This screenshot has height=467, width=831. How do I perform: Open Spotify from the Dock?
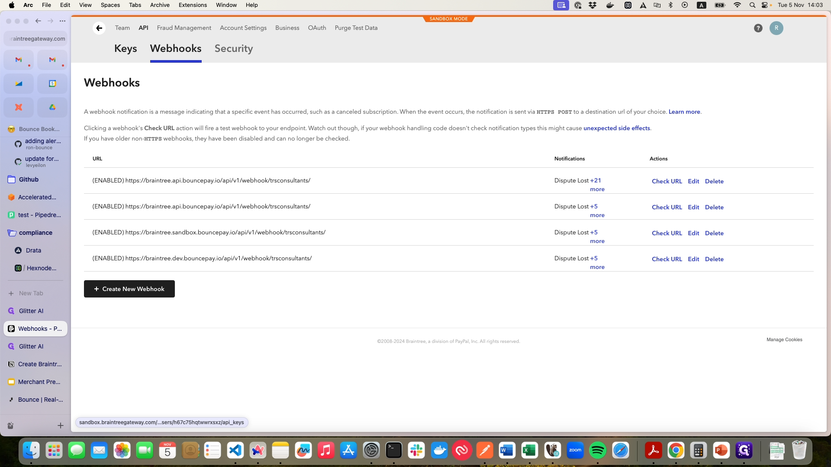598,451
